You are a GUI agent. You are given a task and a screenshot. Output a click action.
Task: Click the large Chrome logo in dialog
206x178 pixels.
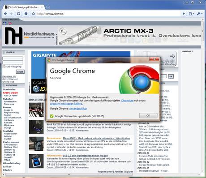pyautogui.click(x=139, y=80)
